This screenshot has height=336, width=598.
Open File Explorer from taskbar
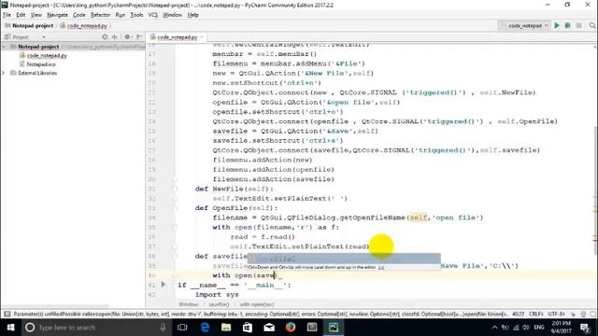click(226, 328)
